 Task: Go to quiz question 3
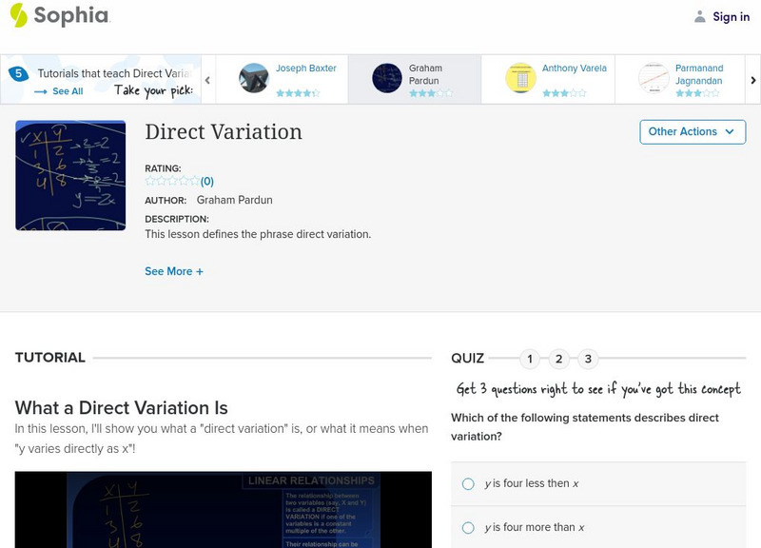click(x=588, y=360)
